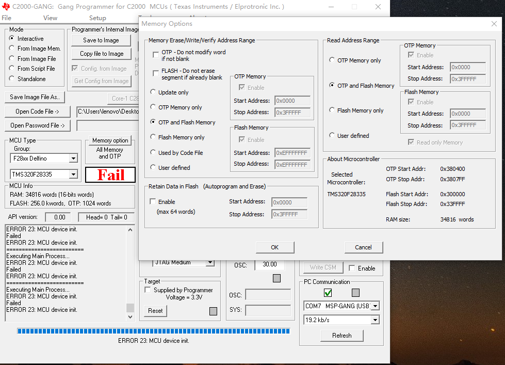Click the Head= 0 Tail= 0 field

point(106,217)
